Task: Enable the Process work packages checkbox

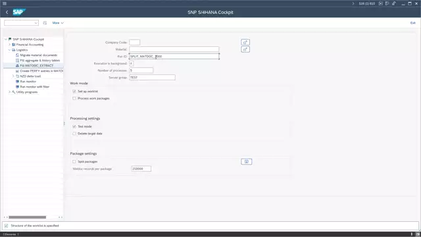Action: (74, 98)
